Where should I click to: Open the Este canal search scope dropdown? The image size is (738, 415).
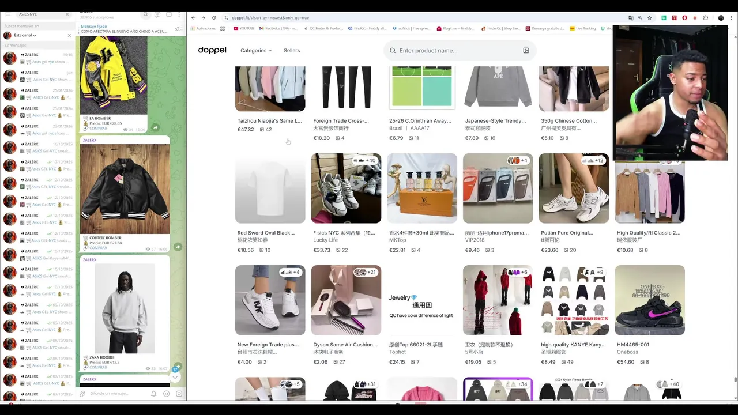(25, 35)
